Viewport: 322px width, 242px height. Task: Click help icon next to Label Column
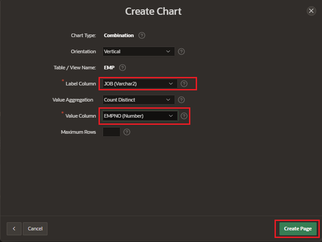[184, 84]
